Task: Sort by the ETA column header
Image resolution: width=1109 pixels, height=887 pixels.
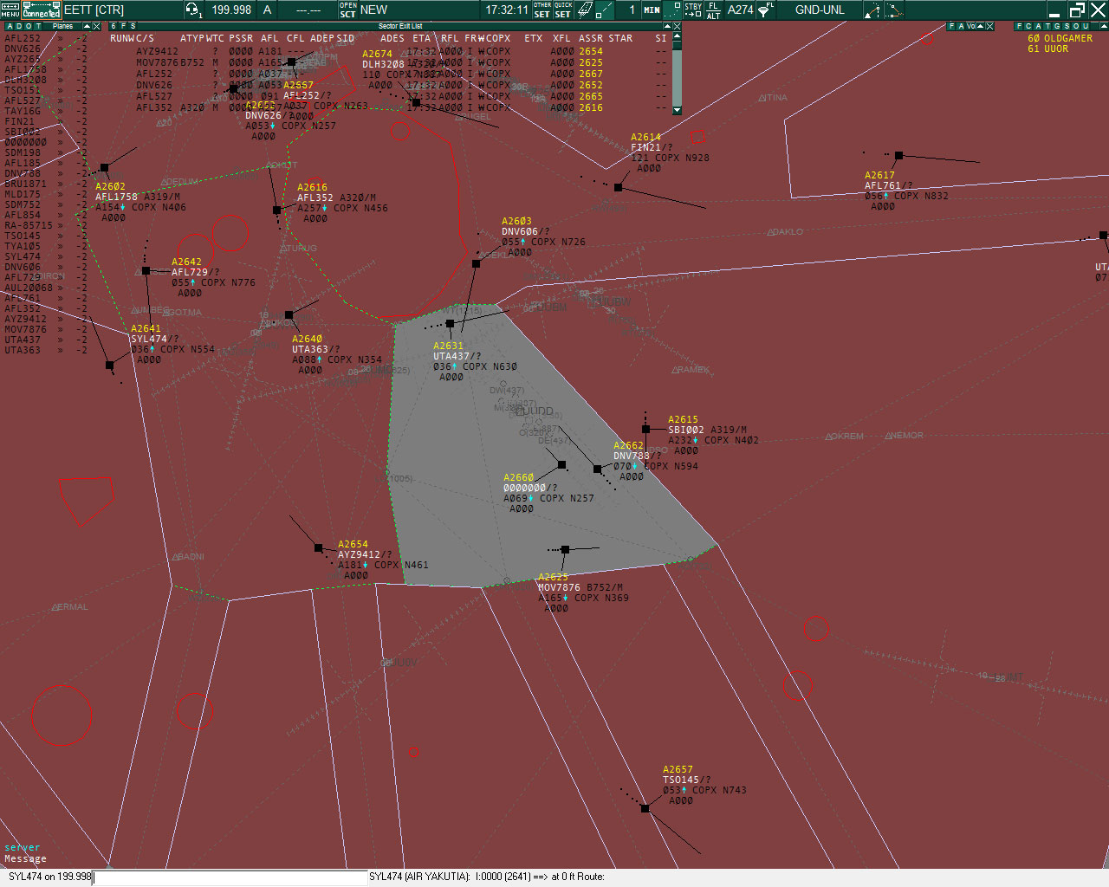Action: (421, 38)
